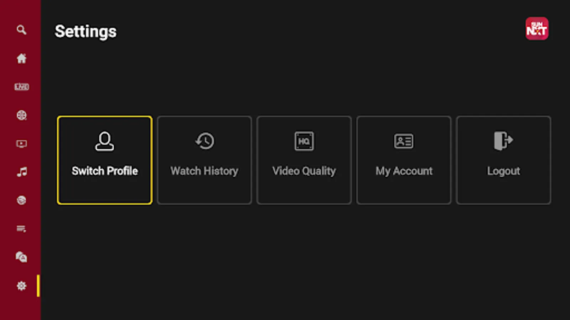Viewport: 570px width, 320px height.
Task: Go to Home via the house icon
Action: coord(21,58)
